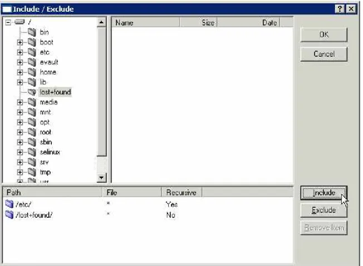Click the No recursive value for /lost+found/
This screenshot has width=363, height=266.
click(170, 215)
